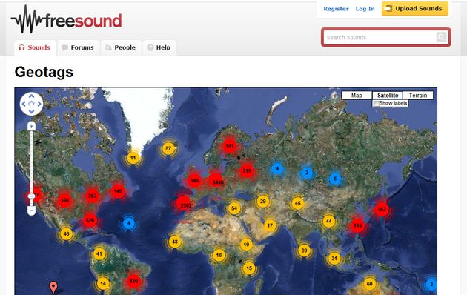Open the red 526 cluster marker
Image resolution: width=467 pixels, height=295 pixels.
coord(90,221)
